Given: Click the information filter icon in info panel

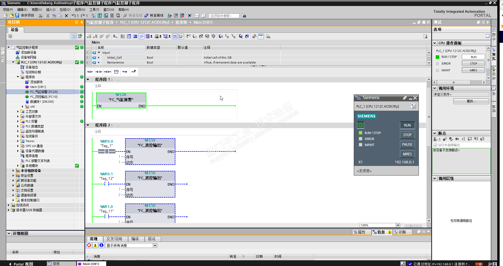Looking at the screenshot, I should 102,245.
